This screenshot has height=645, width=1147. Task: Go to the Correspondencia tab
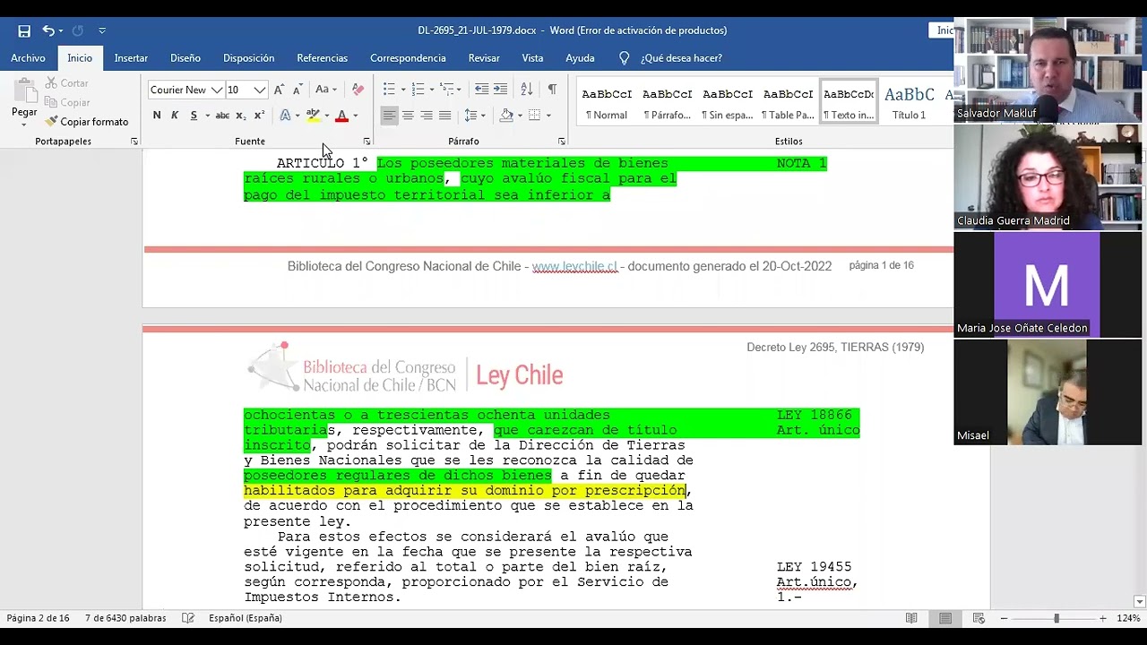click(408, 58)
